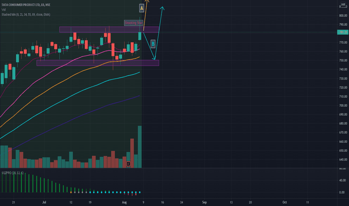
Task: Click the 790.00 price axis label
Action: coord(343,24)
